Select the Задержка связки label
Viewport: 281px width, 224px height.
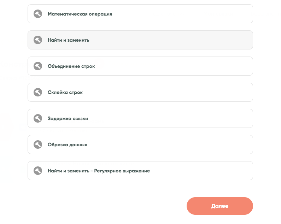point(68,119)
